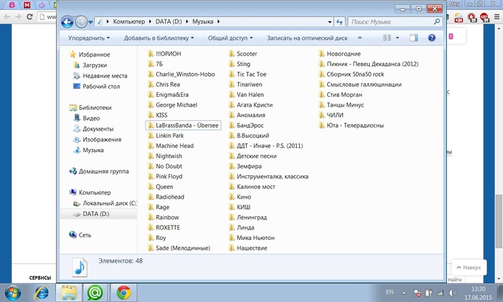Select the Новогодние folder icon
503x302 pixels.
(322, 54)
